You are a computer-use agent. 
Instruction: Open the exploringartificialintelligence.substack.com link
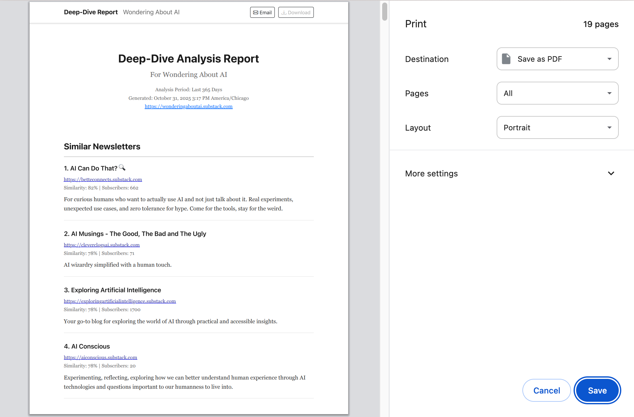pyautogui.click(x=120, y=301)
